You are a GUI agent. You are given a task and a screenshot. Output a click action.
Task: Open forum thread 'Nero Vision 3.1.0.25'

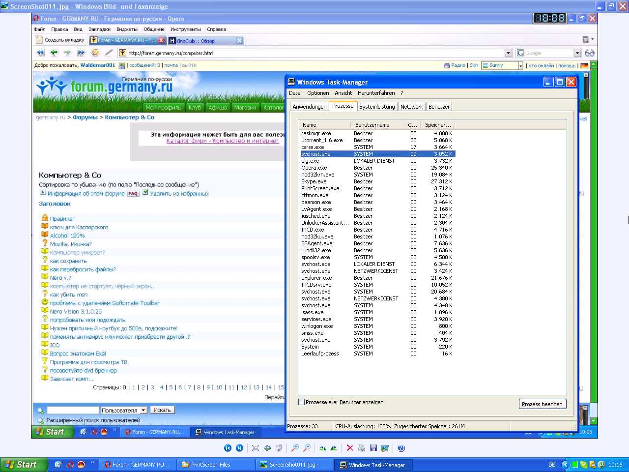tap(76, 311)
